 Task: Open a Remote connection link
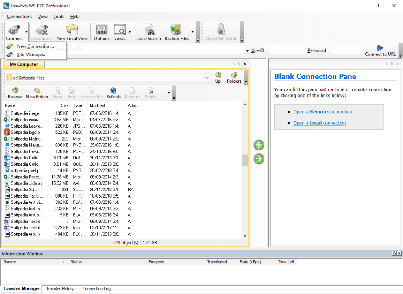click(322, 112)
